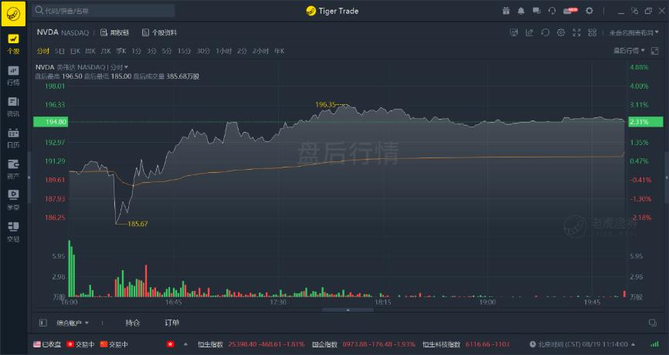Select the 持仓 positions tab
669x355 pixels.
pos(133,323)
